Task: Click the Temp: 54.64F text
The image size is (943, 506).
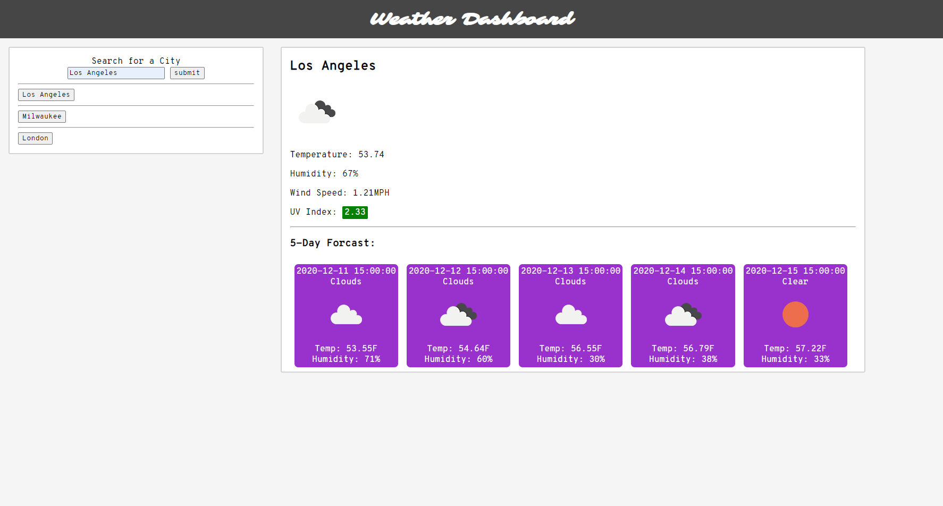Action: [458, 349]
